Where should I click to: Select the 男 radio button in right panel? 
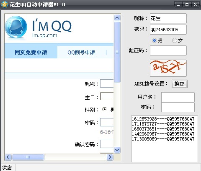pos(155,40)
